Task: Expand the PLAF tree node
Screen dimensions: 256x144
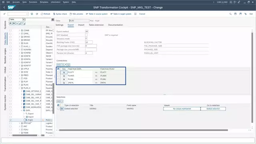Action: 19,82
